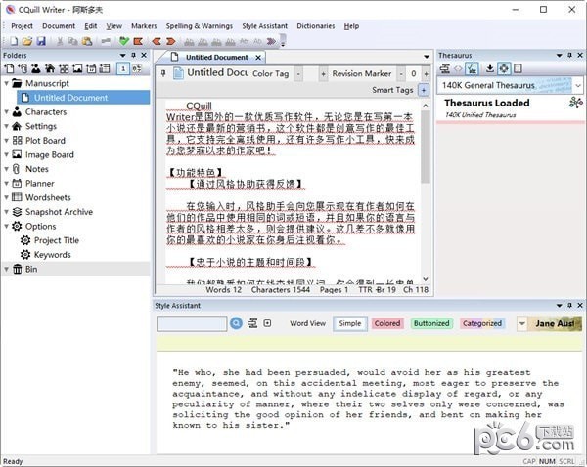The height and width of the screenshot is (467, 587).
Task: Select the Buttonized word view mode
Action: point(431,323)
